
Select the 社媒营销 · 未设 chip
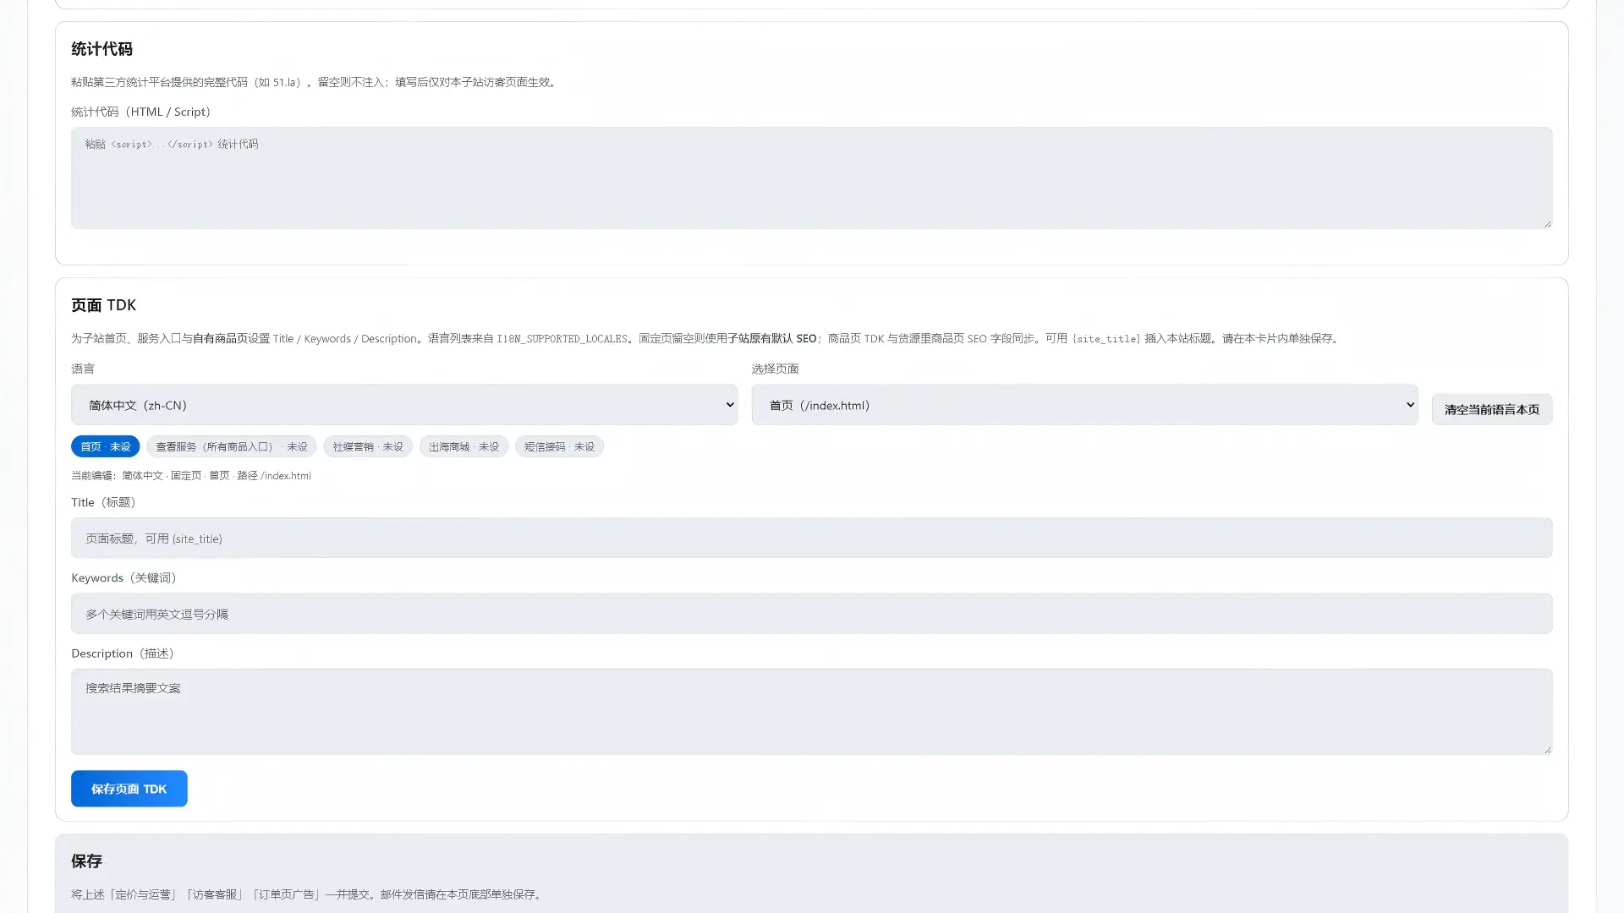pos(368,446)
